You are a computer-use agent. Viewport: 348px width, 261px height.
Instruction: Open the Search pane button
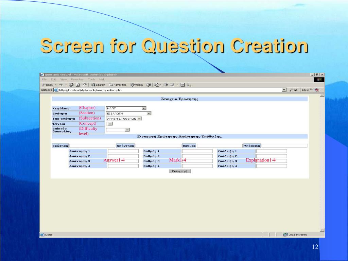pyautogui.click(x=98, y=85)
